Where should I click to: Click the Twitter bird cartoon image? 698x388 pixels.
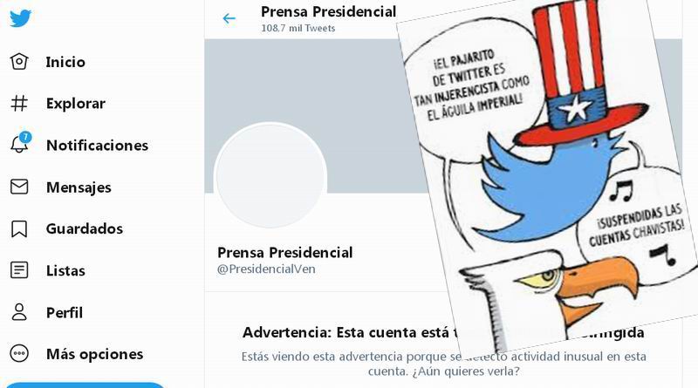(x=545, y=176)
